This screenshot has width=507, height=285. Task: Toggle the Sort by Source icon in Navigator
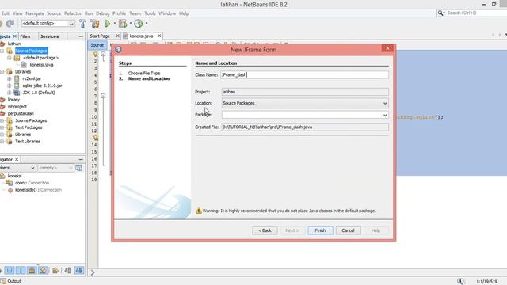[79, 271]
